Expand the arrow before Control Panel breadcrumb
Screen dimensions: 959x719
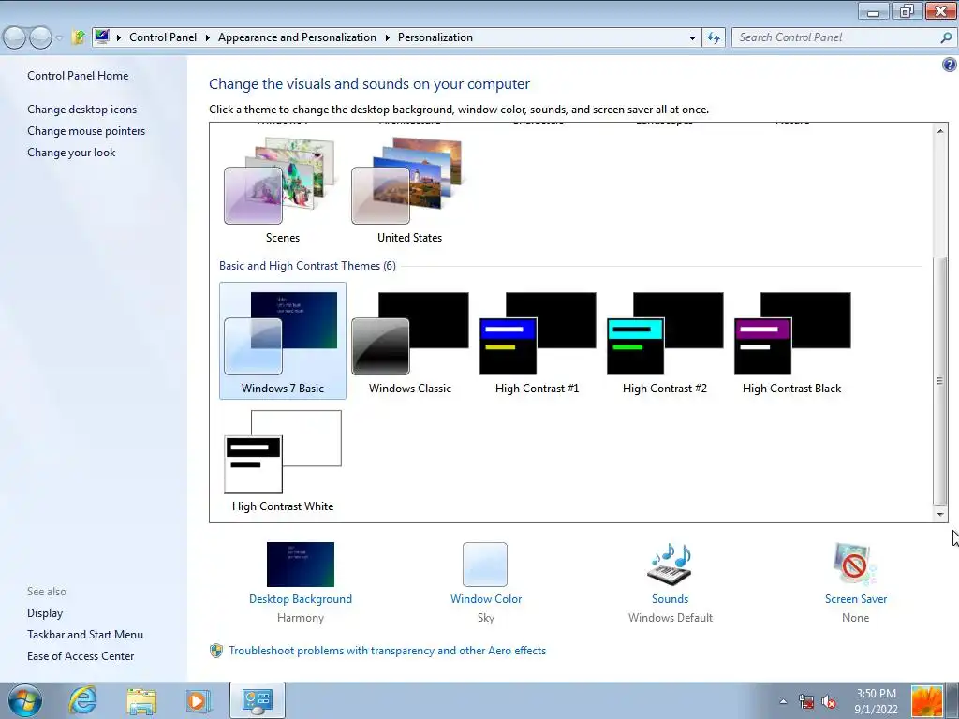point(119,37)
